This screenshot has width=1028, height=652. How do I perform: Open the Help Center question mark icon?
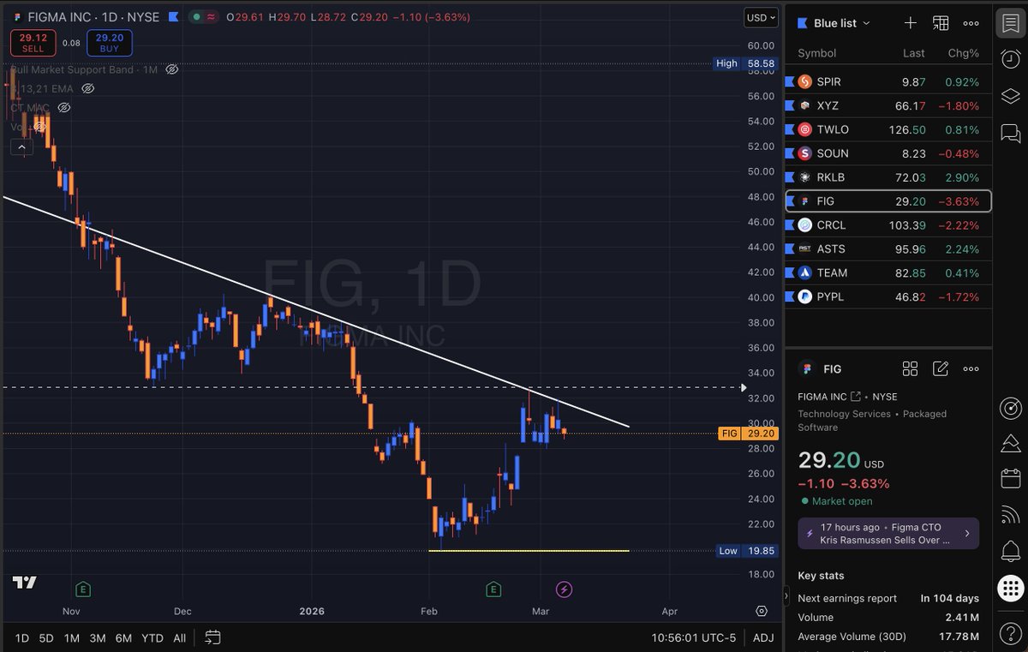coord(1010,632)
